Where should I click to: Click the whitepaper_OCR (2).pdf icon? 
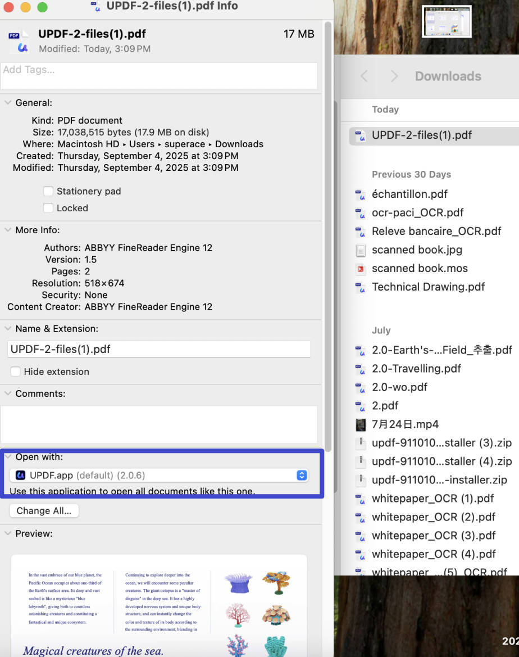360,518
